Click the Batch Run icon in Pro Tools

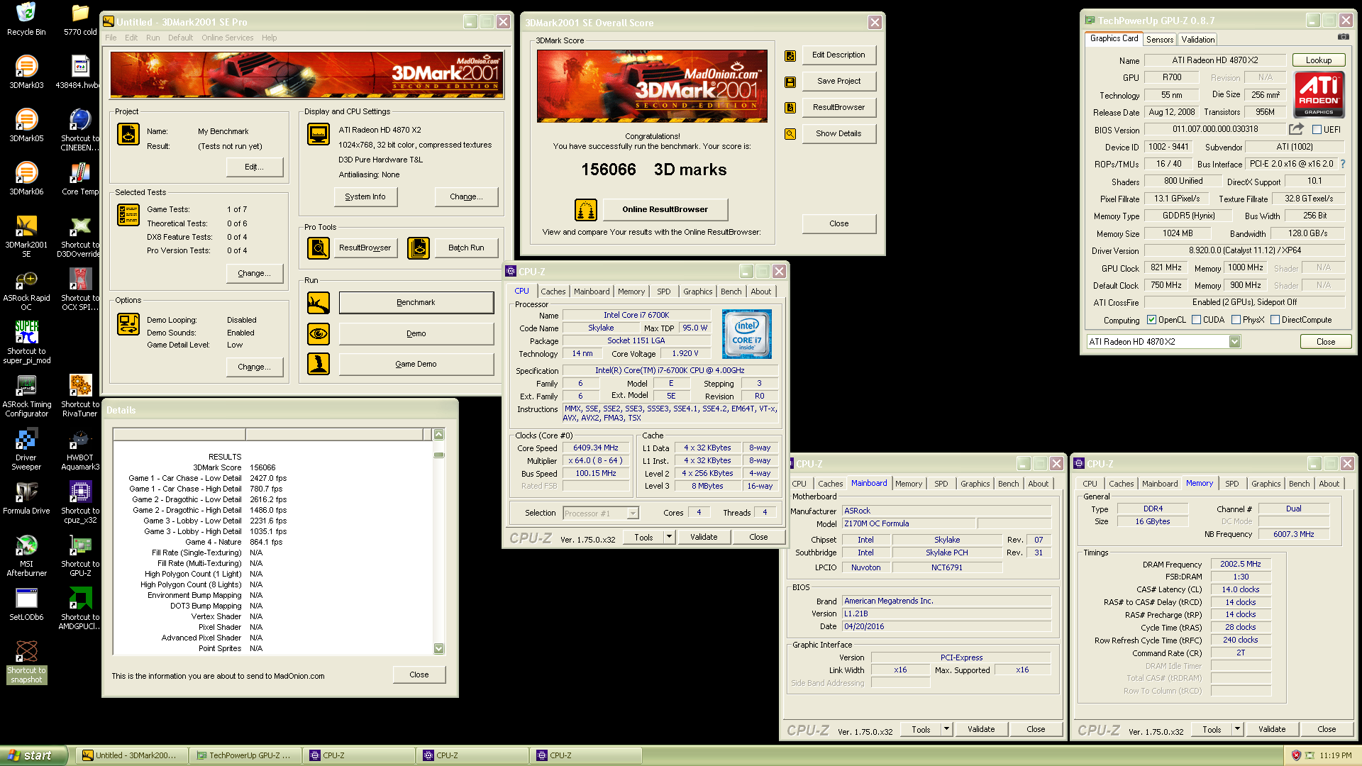coord(419,248)
